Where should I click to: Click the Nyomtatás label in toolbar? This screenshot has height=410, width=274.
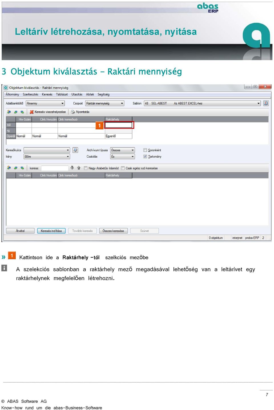coord(83,112)
